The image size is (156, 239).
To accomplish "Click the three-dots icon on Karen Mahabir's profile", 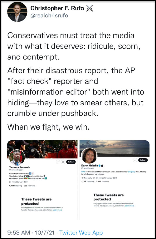I will (x=135, y=160).
